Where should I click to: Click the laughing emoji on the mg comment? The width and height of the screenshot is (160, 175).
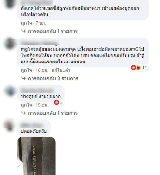[138, 68]
